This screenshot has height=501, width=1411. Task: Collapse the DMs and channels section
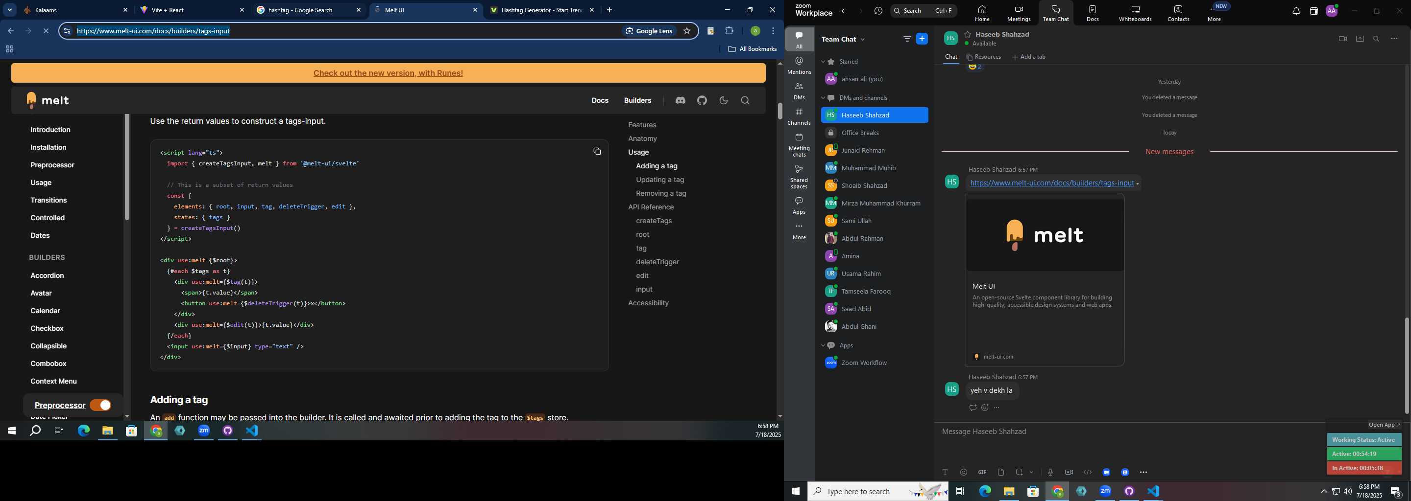[823, 98]
